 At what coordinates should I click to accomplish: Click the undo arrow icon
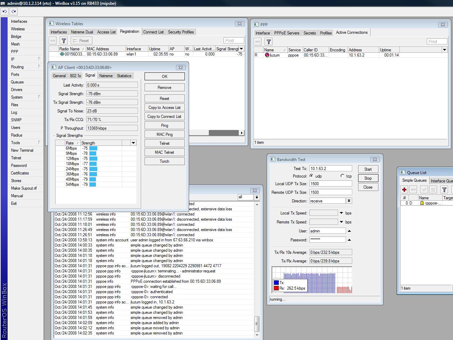pyautogui.click(x=4, y=11)
